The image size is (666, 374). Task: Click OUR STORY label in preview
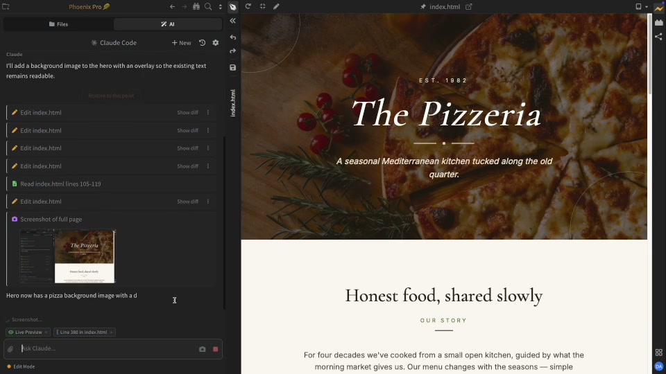(444, 321)
